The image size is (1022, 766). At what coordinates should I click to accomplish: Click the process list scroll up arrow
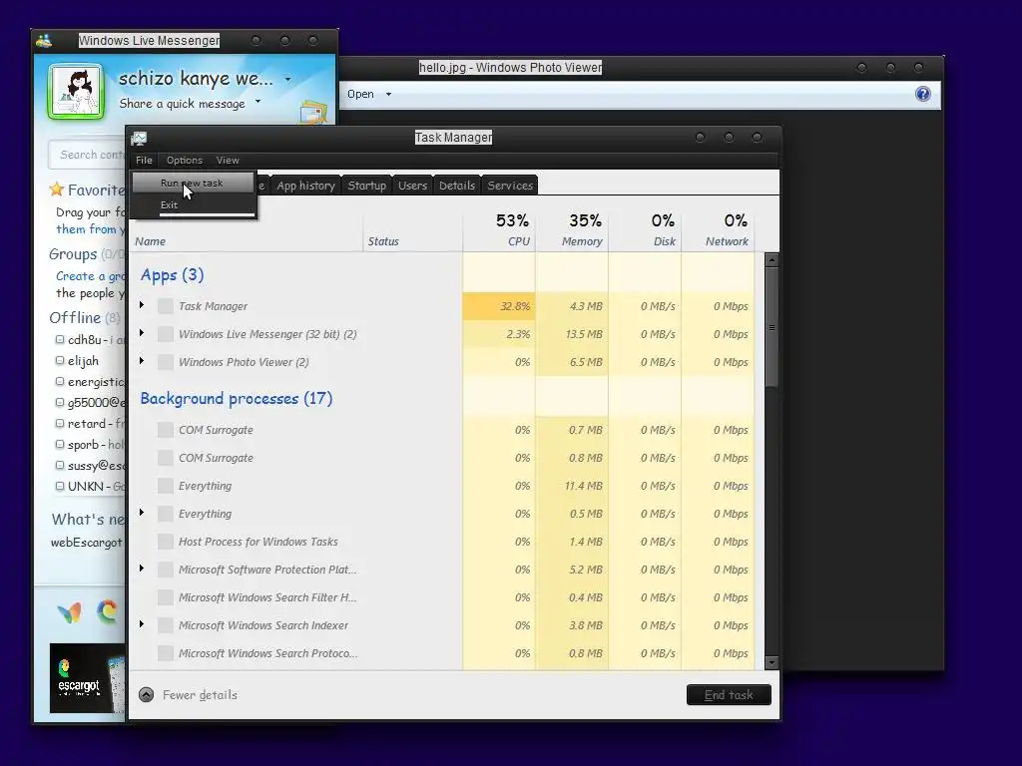pyautogui.click(x=771, y=260)
